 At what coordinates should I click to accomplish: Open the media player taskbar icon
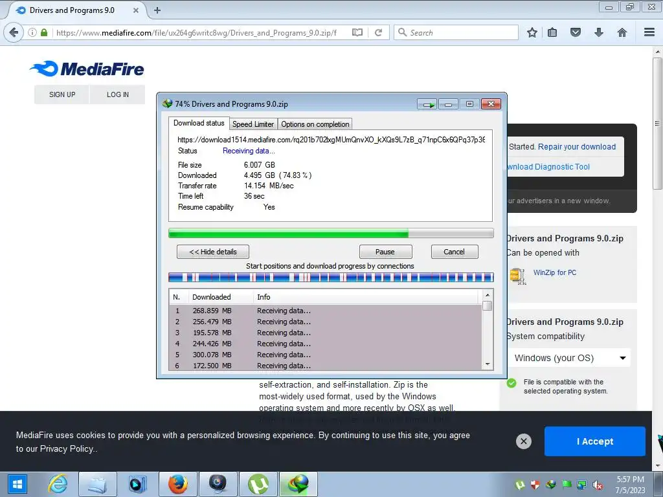(137, 484)
